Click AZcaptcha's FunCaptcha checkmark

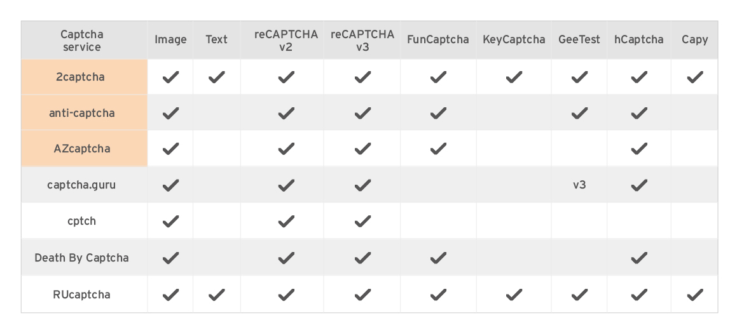[x=437, y=149]
